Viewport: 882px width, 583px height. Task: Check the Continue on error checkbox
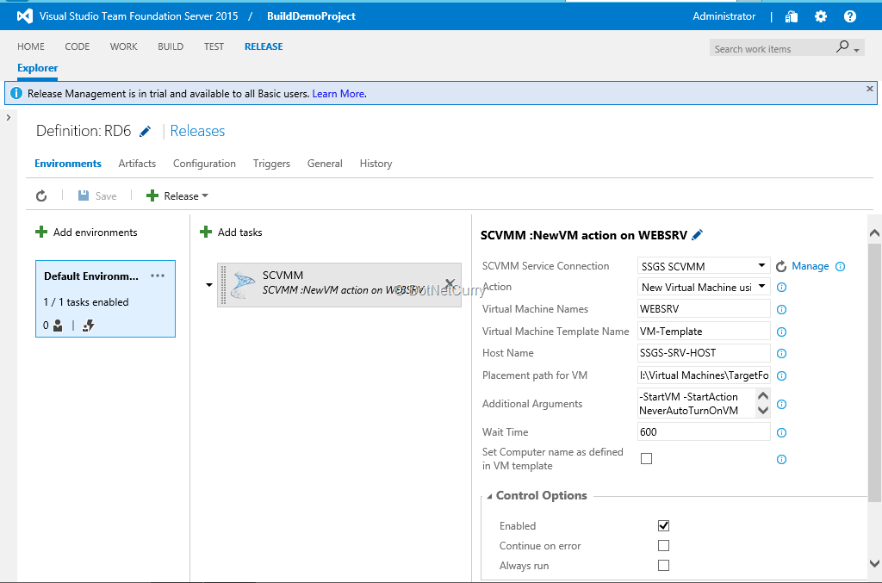tap(664, 545)
